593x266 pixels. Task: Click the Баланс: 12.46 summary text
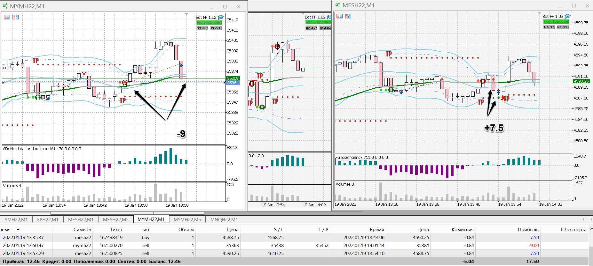[x=165, y=261]
